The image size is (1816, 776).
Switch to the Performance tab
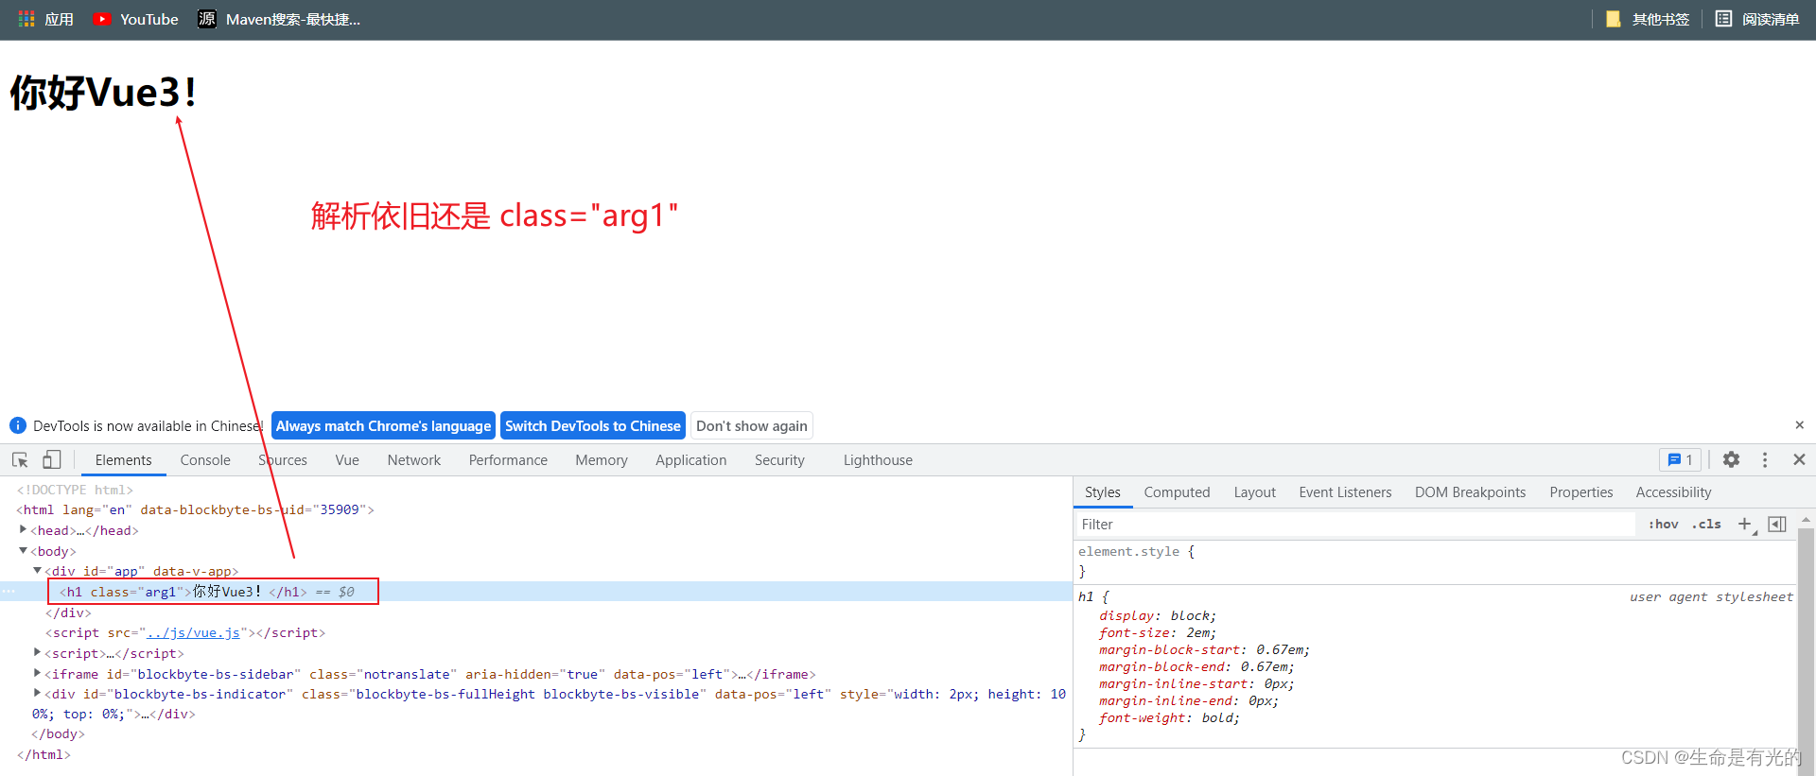[x=508, y=460]
